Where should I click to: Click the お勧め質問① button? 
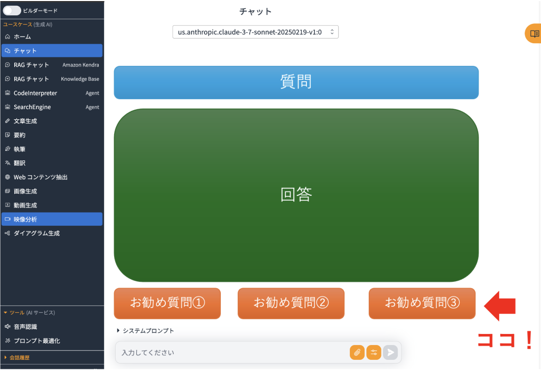(167, 303)
